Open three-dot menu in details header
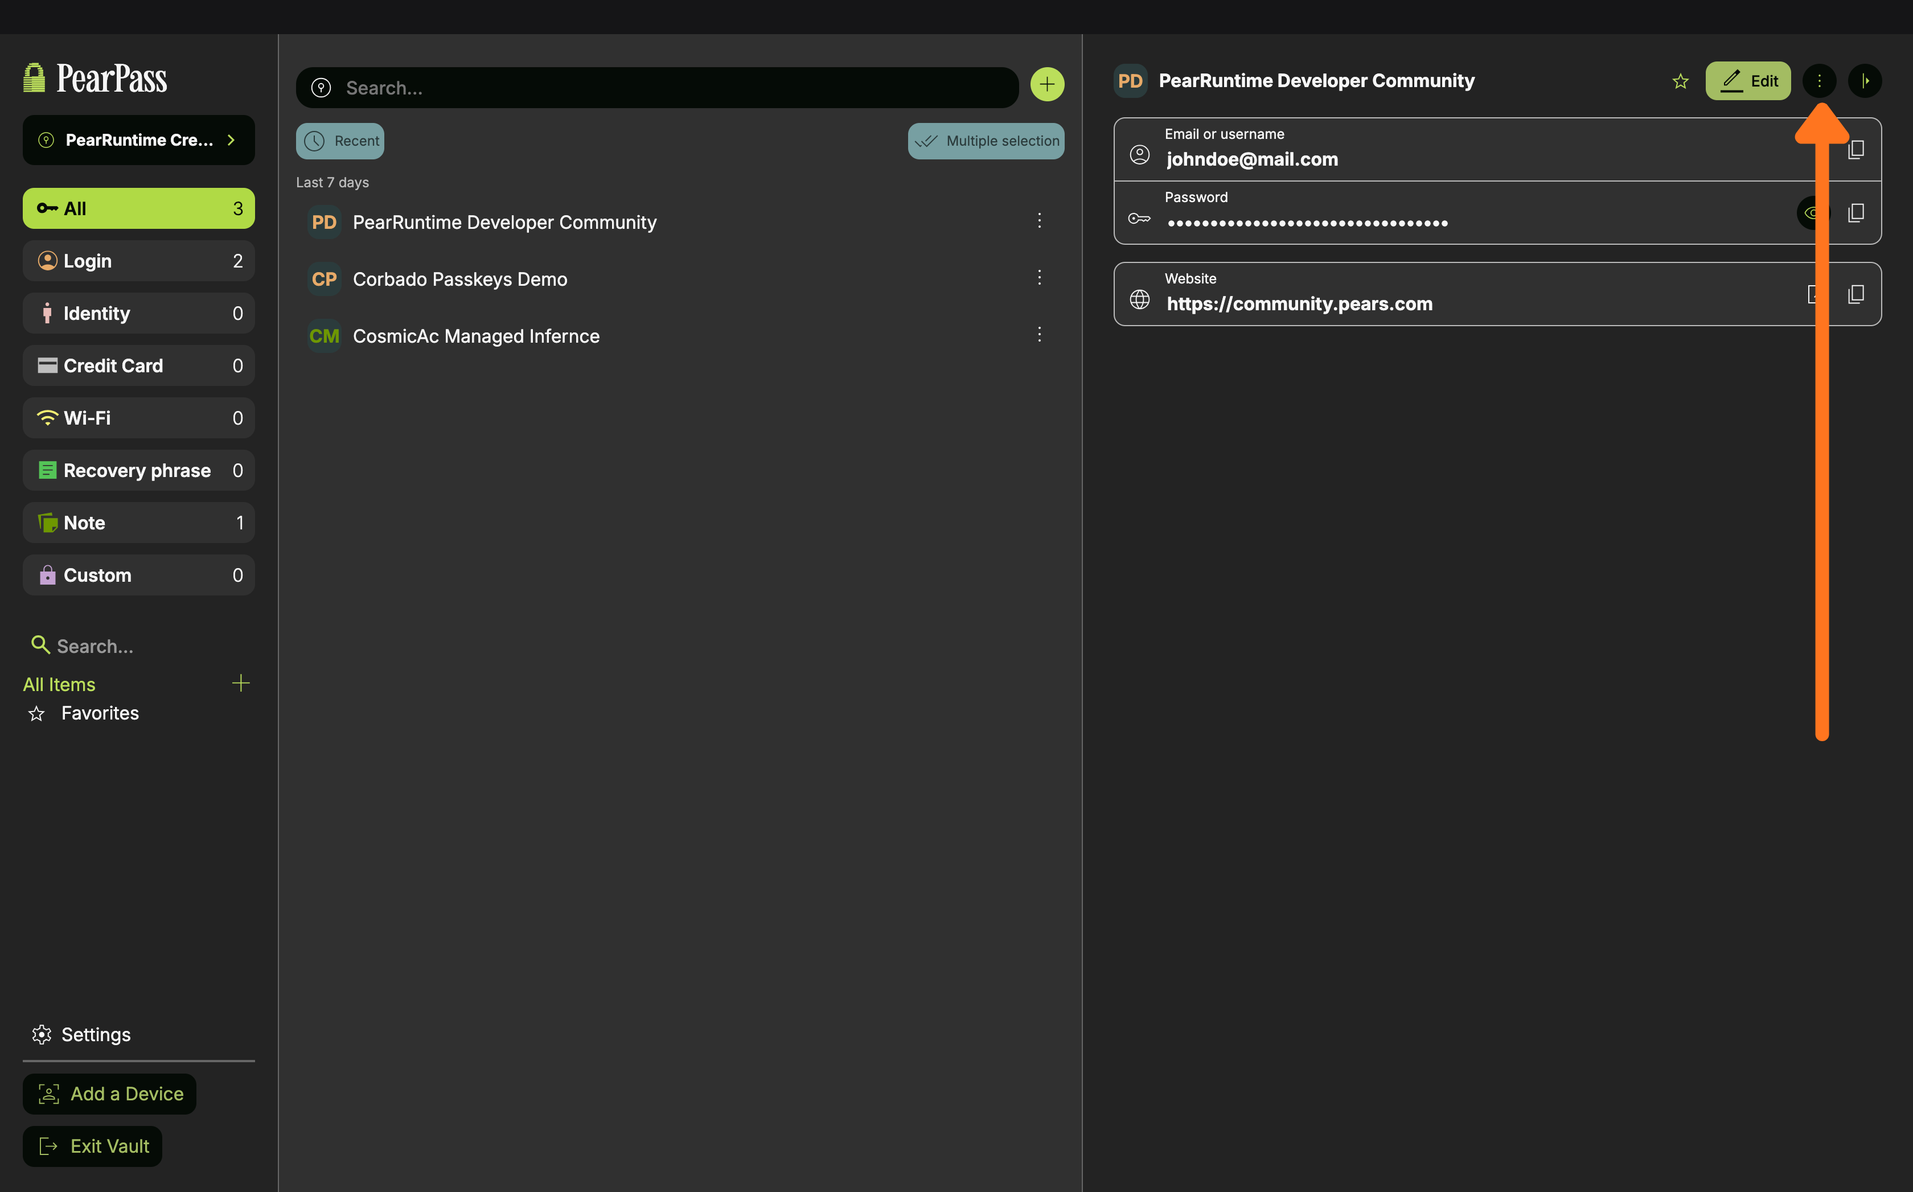The height and width of the screenshot is (1192, 1913). click(1818, 80)
